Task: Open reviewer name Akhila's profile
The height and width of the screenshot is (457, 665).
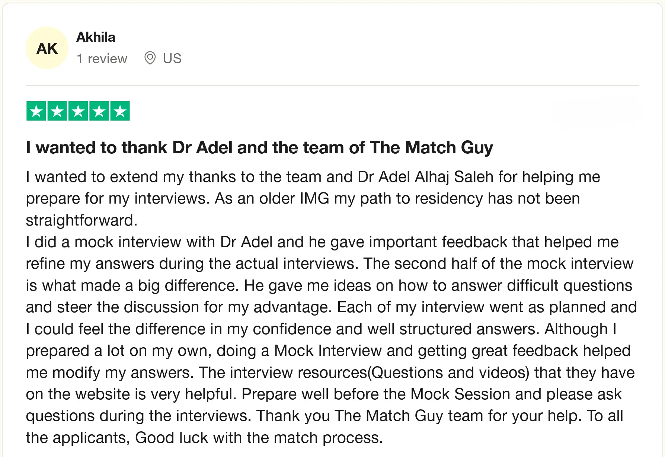Action: (96, 37)
